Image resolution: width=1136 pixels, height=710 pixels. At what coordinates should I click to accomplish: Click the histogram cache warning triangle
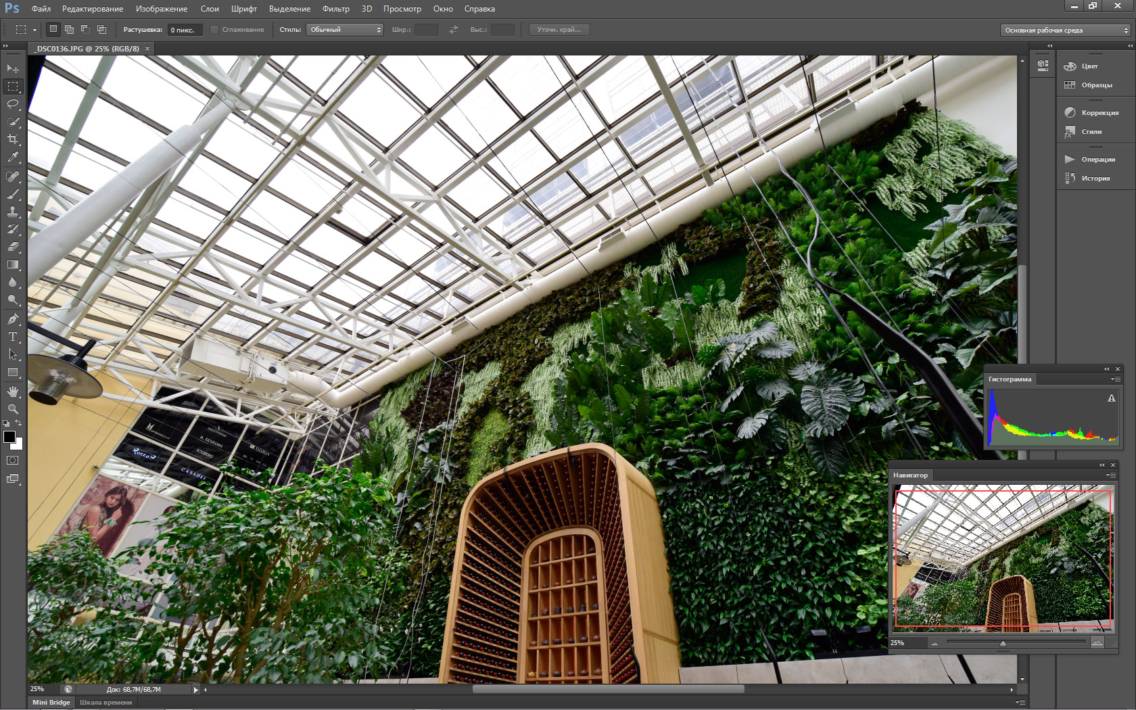(x=1111, y=398)
